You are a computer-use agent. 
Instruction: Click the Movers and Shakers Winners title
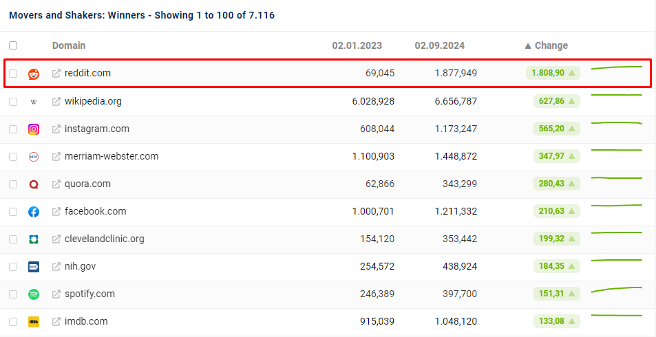(x=142, y=15)
